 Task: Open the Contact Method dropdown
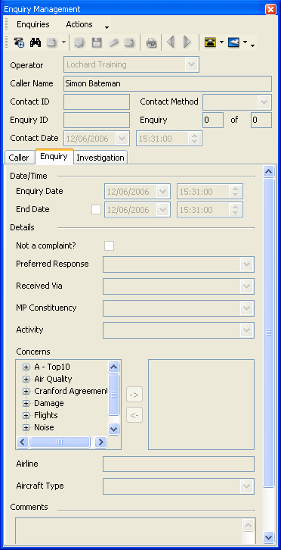tap(264, 102)
